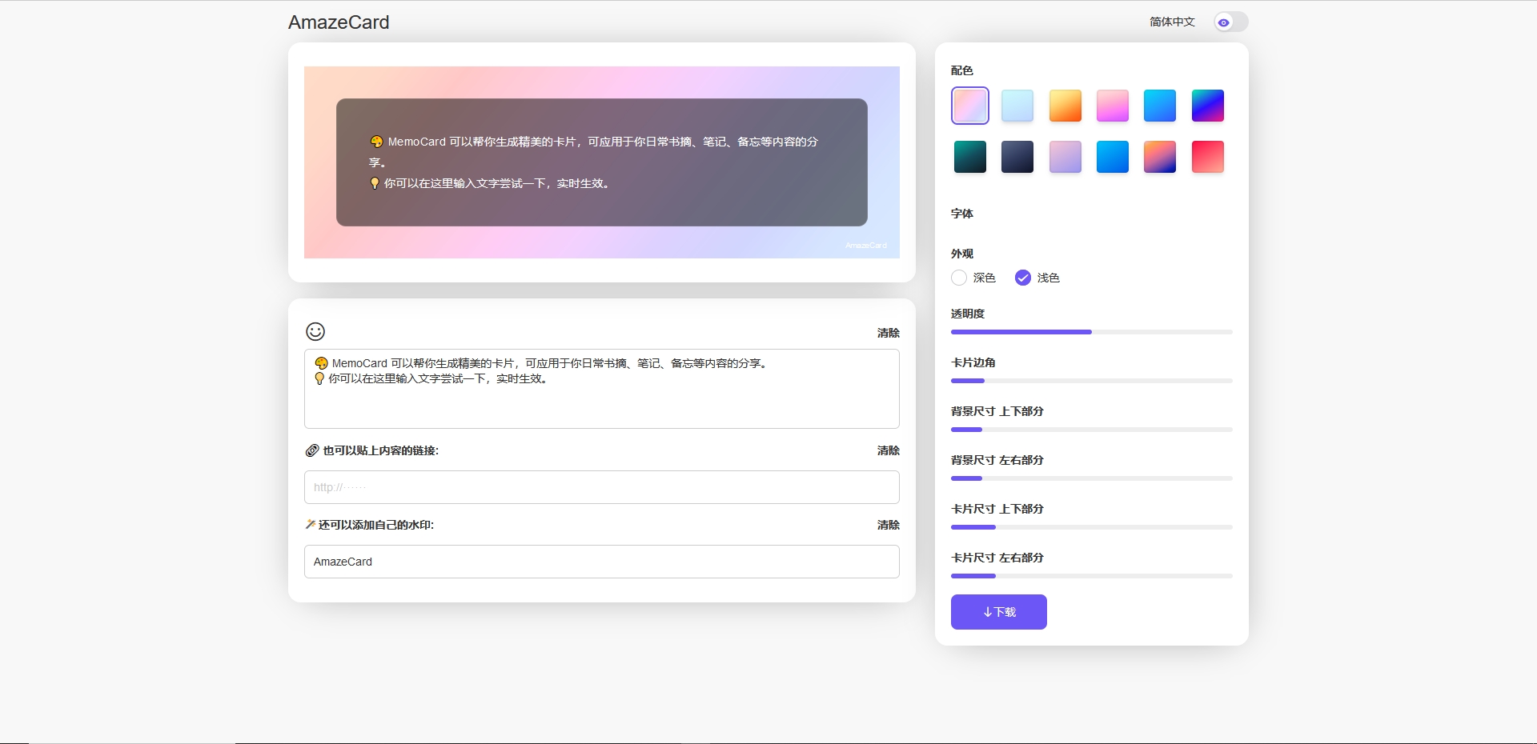Image resolution: width=1537 pixels, height=744 pixels.
Task: Clear the watermark field with 清除
Action: click(x=888, y=525)
